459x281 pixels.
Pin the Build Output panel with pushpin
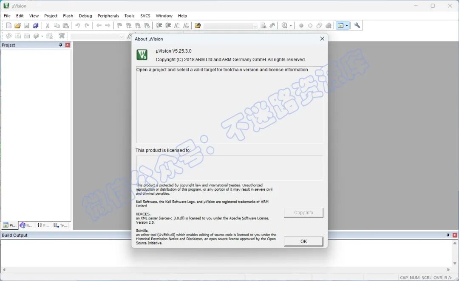pos(448,235)
